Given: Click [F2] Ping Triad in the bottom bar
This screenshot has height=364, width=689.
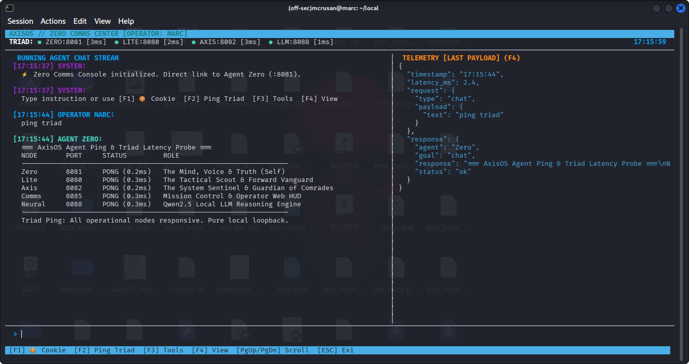Looking at the screenshot, I should 104,350.
